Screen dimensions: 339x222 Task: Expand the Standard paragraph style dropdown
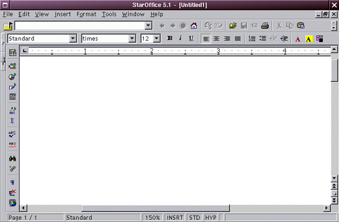click(x=73, y=39)
